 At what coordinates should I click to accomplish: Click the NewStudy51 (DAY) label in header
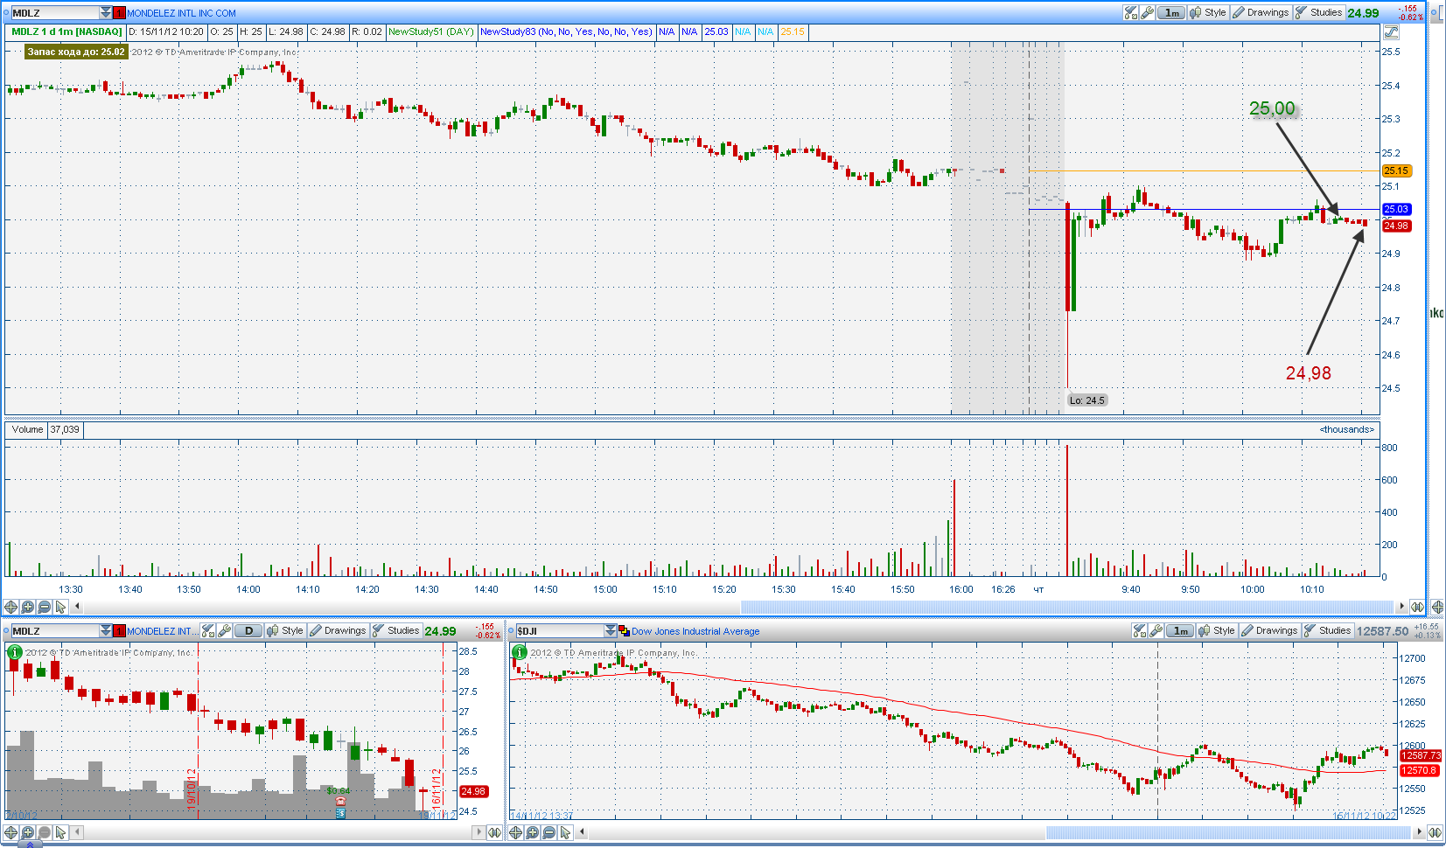pos(431,31)
